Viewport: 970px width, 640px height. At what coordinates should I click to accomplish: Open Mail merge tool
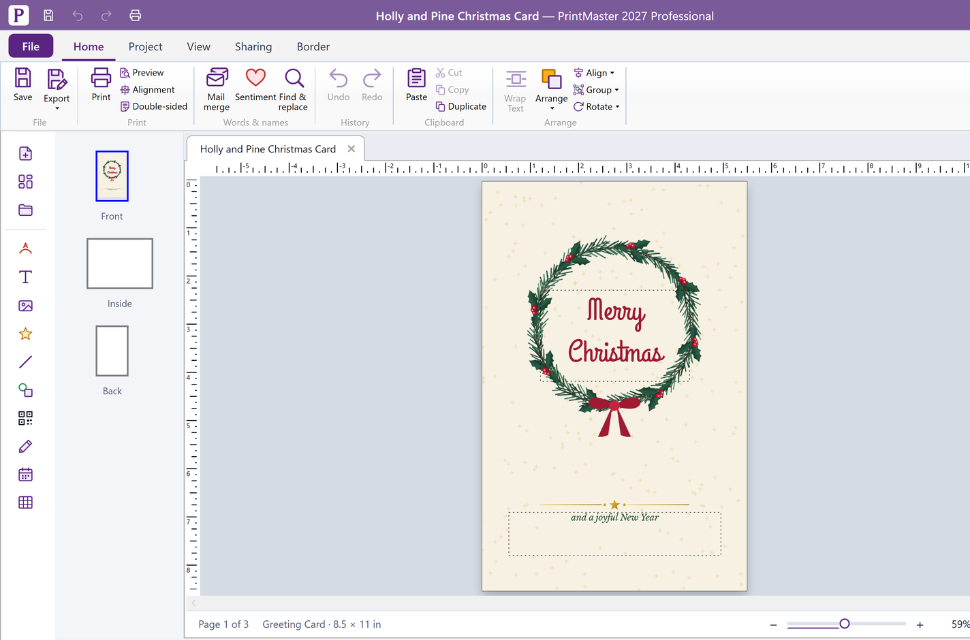[217, 89]
